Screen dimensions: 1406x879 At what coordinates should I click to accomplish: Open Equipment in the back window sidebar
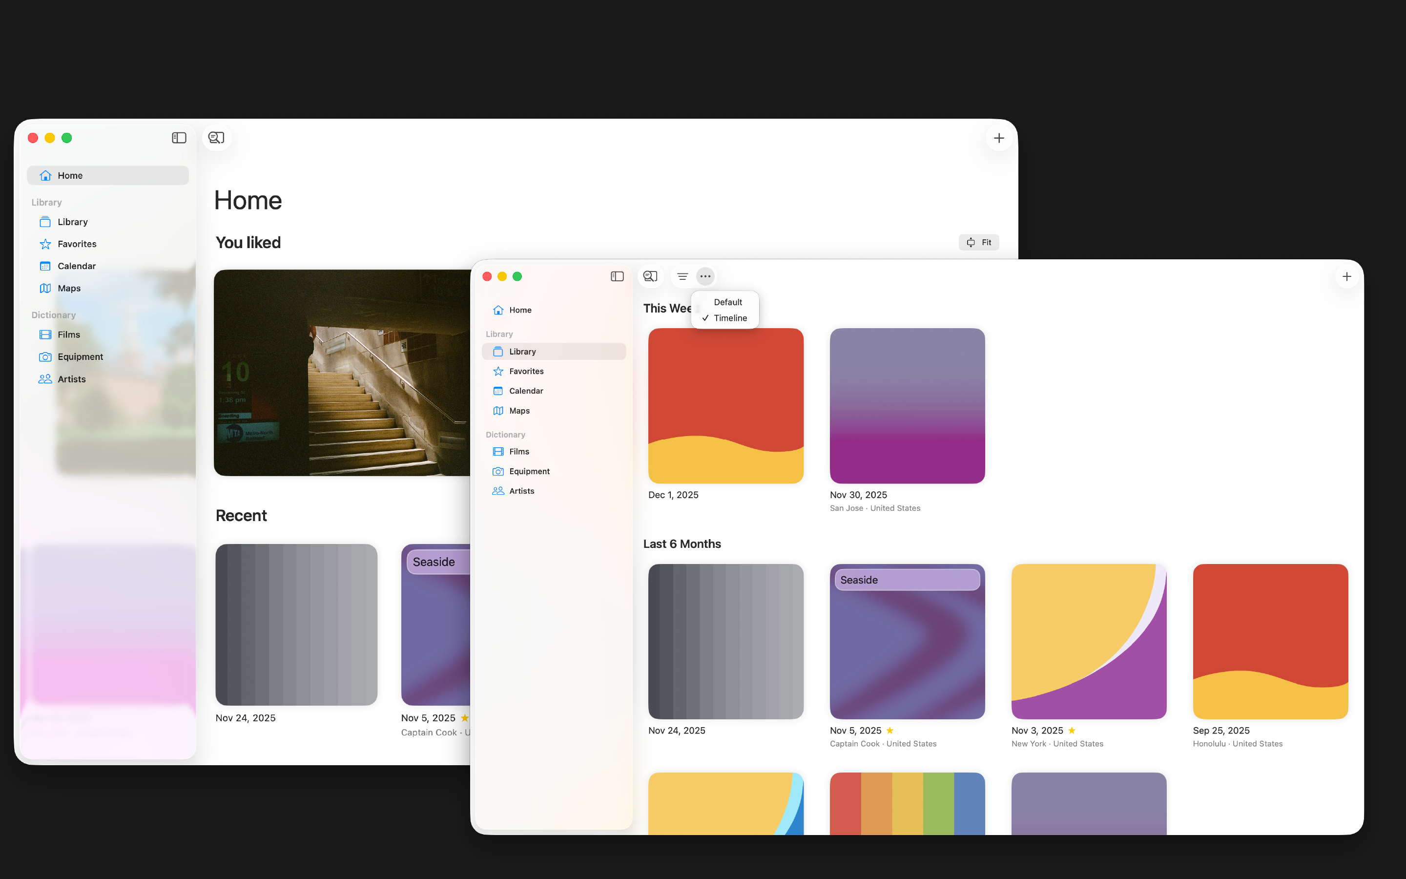(x=80, y=357)
